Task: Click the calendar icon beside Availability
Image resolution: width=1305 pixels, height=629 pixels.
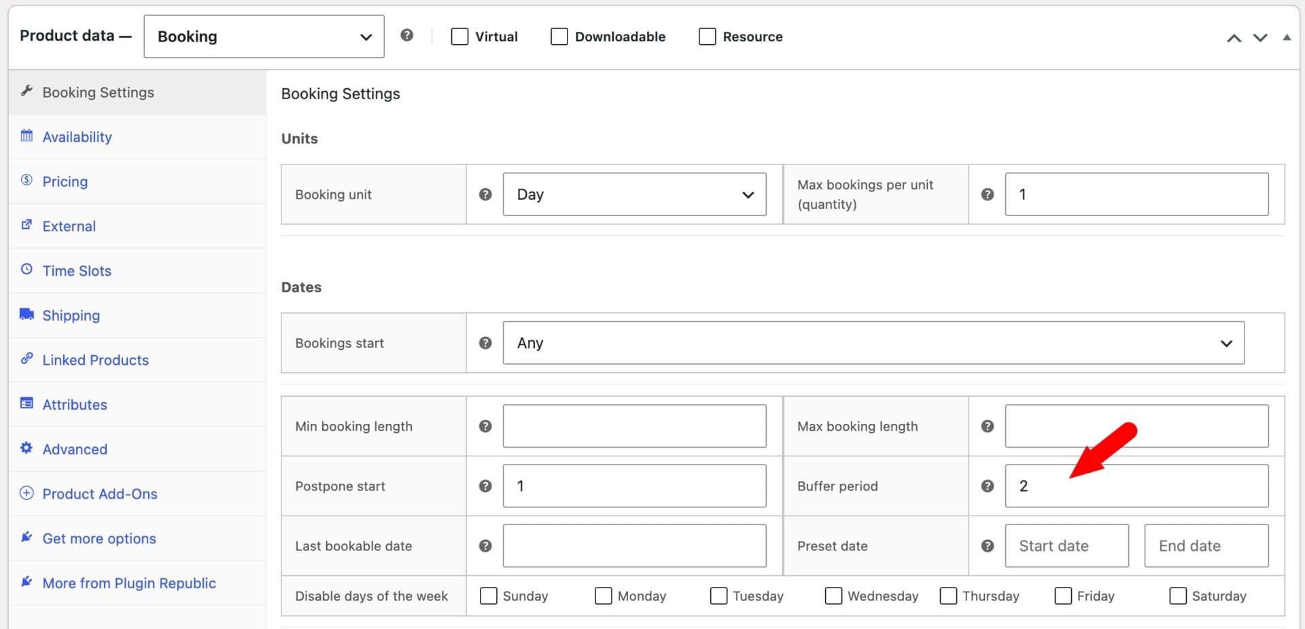Action: (x=27, y=135)
